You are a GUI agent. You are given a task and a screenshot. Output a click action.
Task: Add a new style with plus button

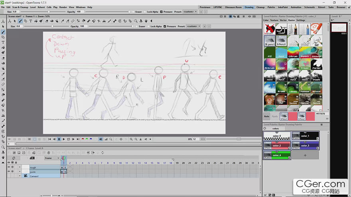point(305,155)
